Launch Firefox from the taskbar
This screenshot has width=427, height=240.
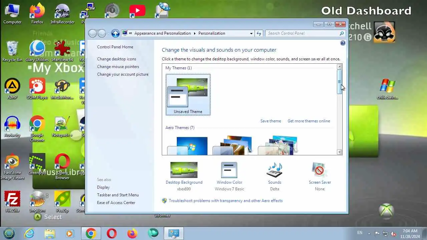(132, 233)
